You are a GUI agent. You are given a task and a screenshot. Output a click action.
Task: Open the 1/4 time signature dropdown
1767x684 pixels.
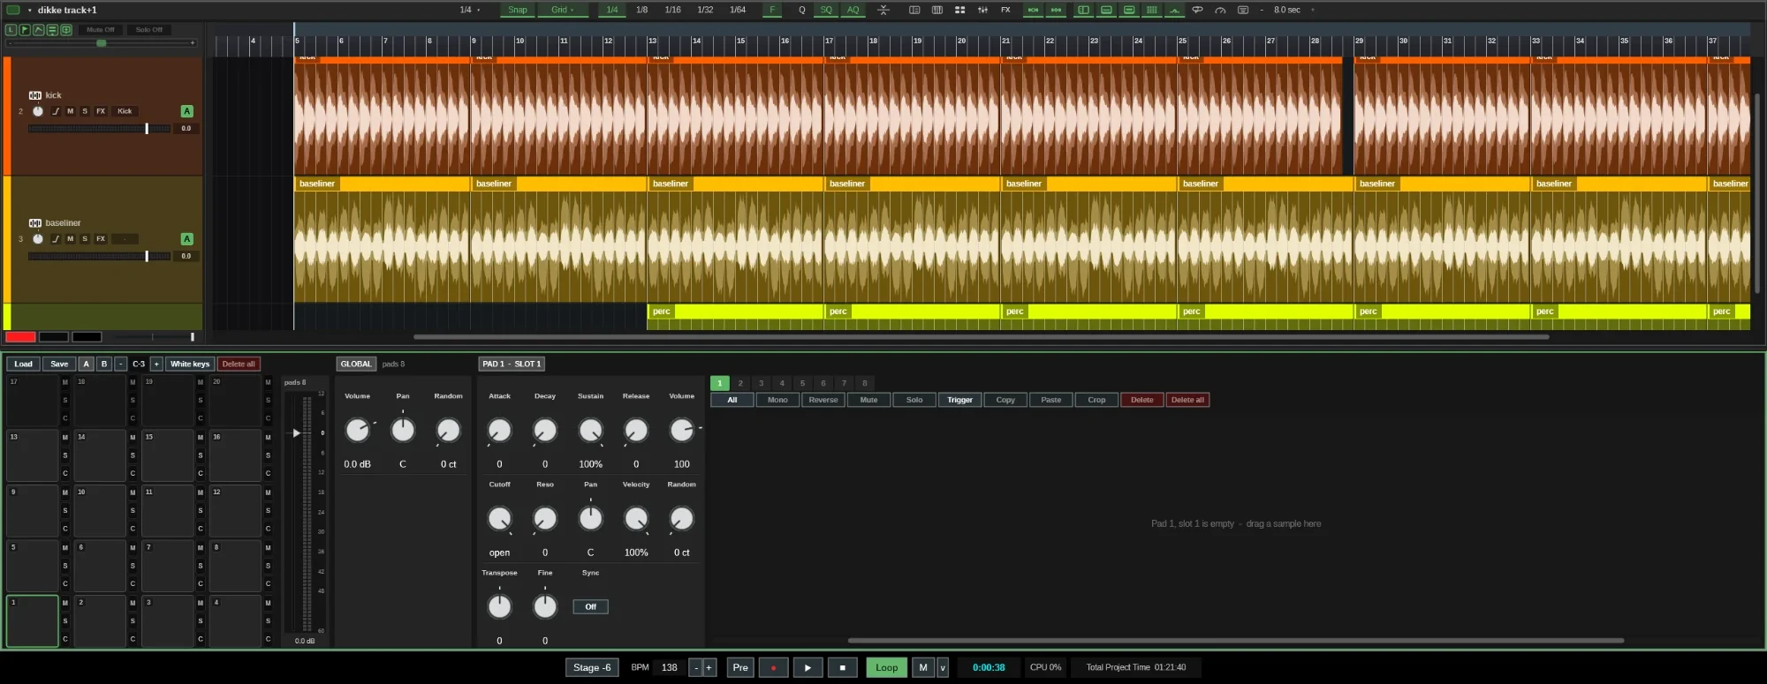470,10
